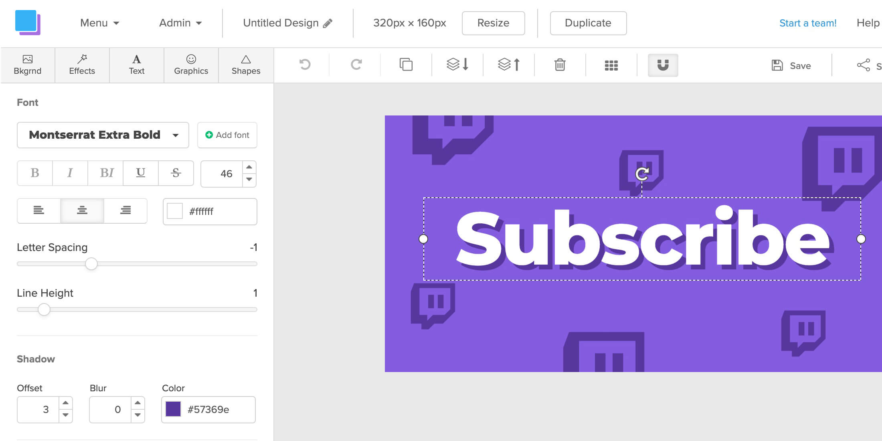Align text to the right
Viewport: 882px width, 441px height.
[x=125, y=210]
